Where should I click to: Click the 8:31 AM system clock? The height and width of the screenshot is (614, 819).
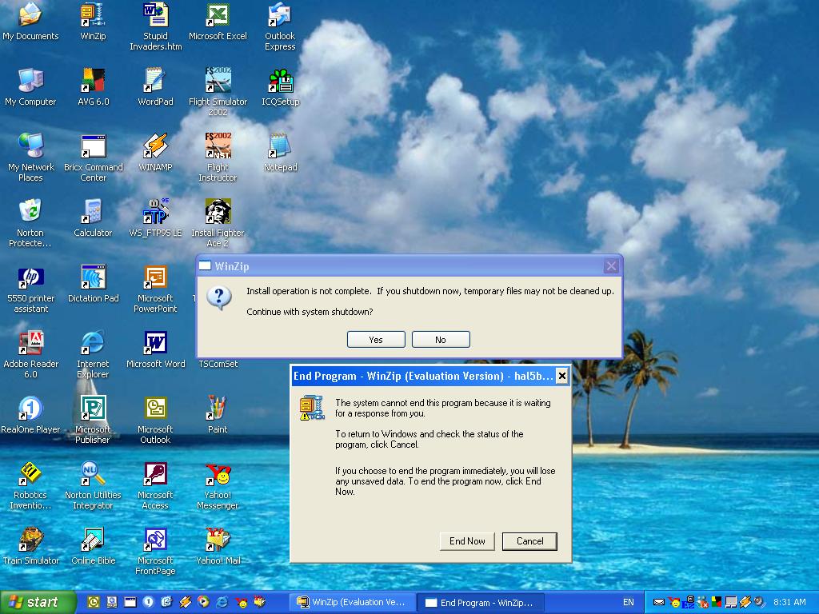(789, 602)
